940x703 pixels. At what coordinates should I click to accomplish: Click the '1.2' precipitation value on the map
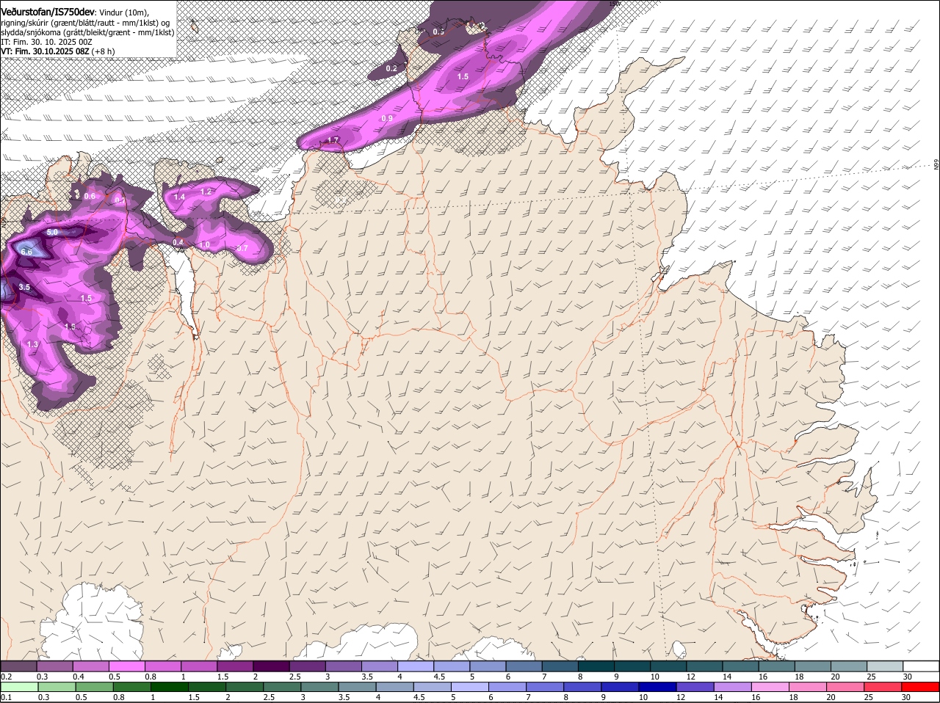206,192
